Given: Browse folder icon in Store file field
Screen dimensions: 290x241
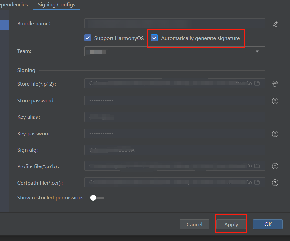Looking at the screenshot, I should [x=257, y=83].
